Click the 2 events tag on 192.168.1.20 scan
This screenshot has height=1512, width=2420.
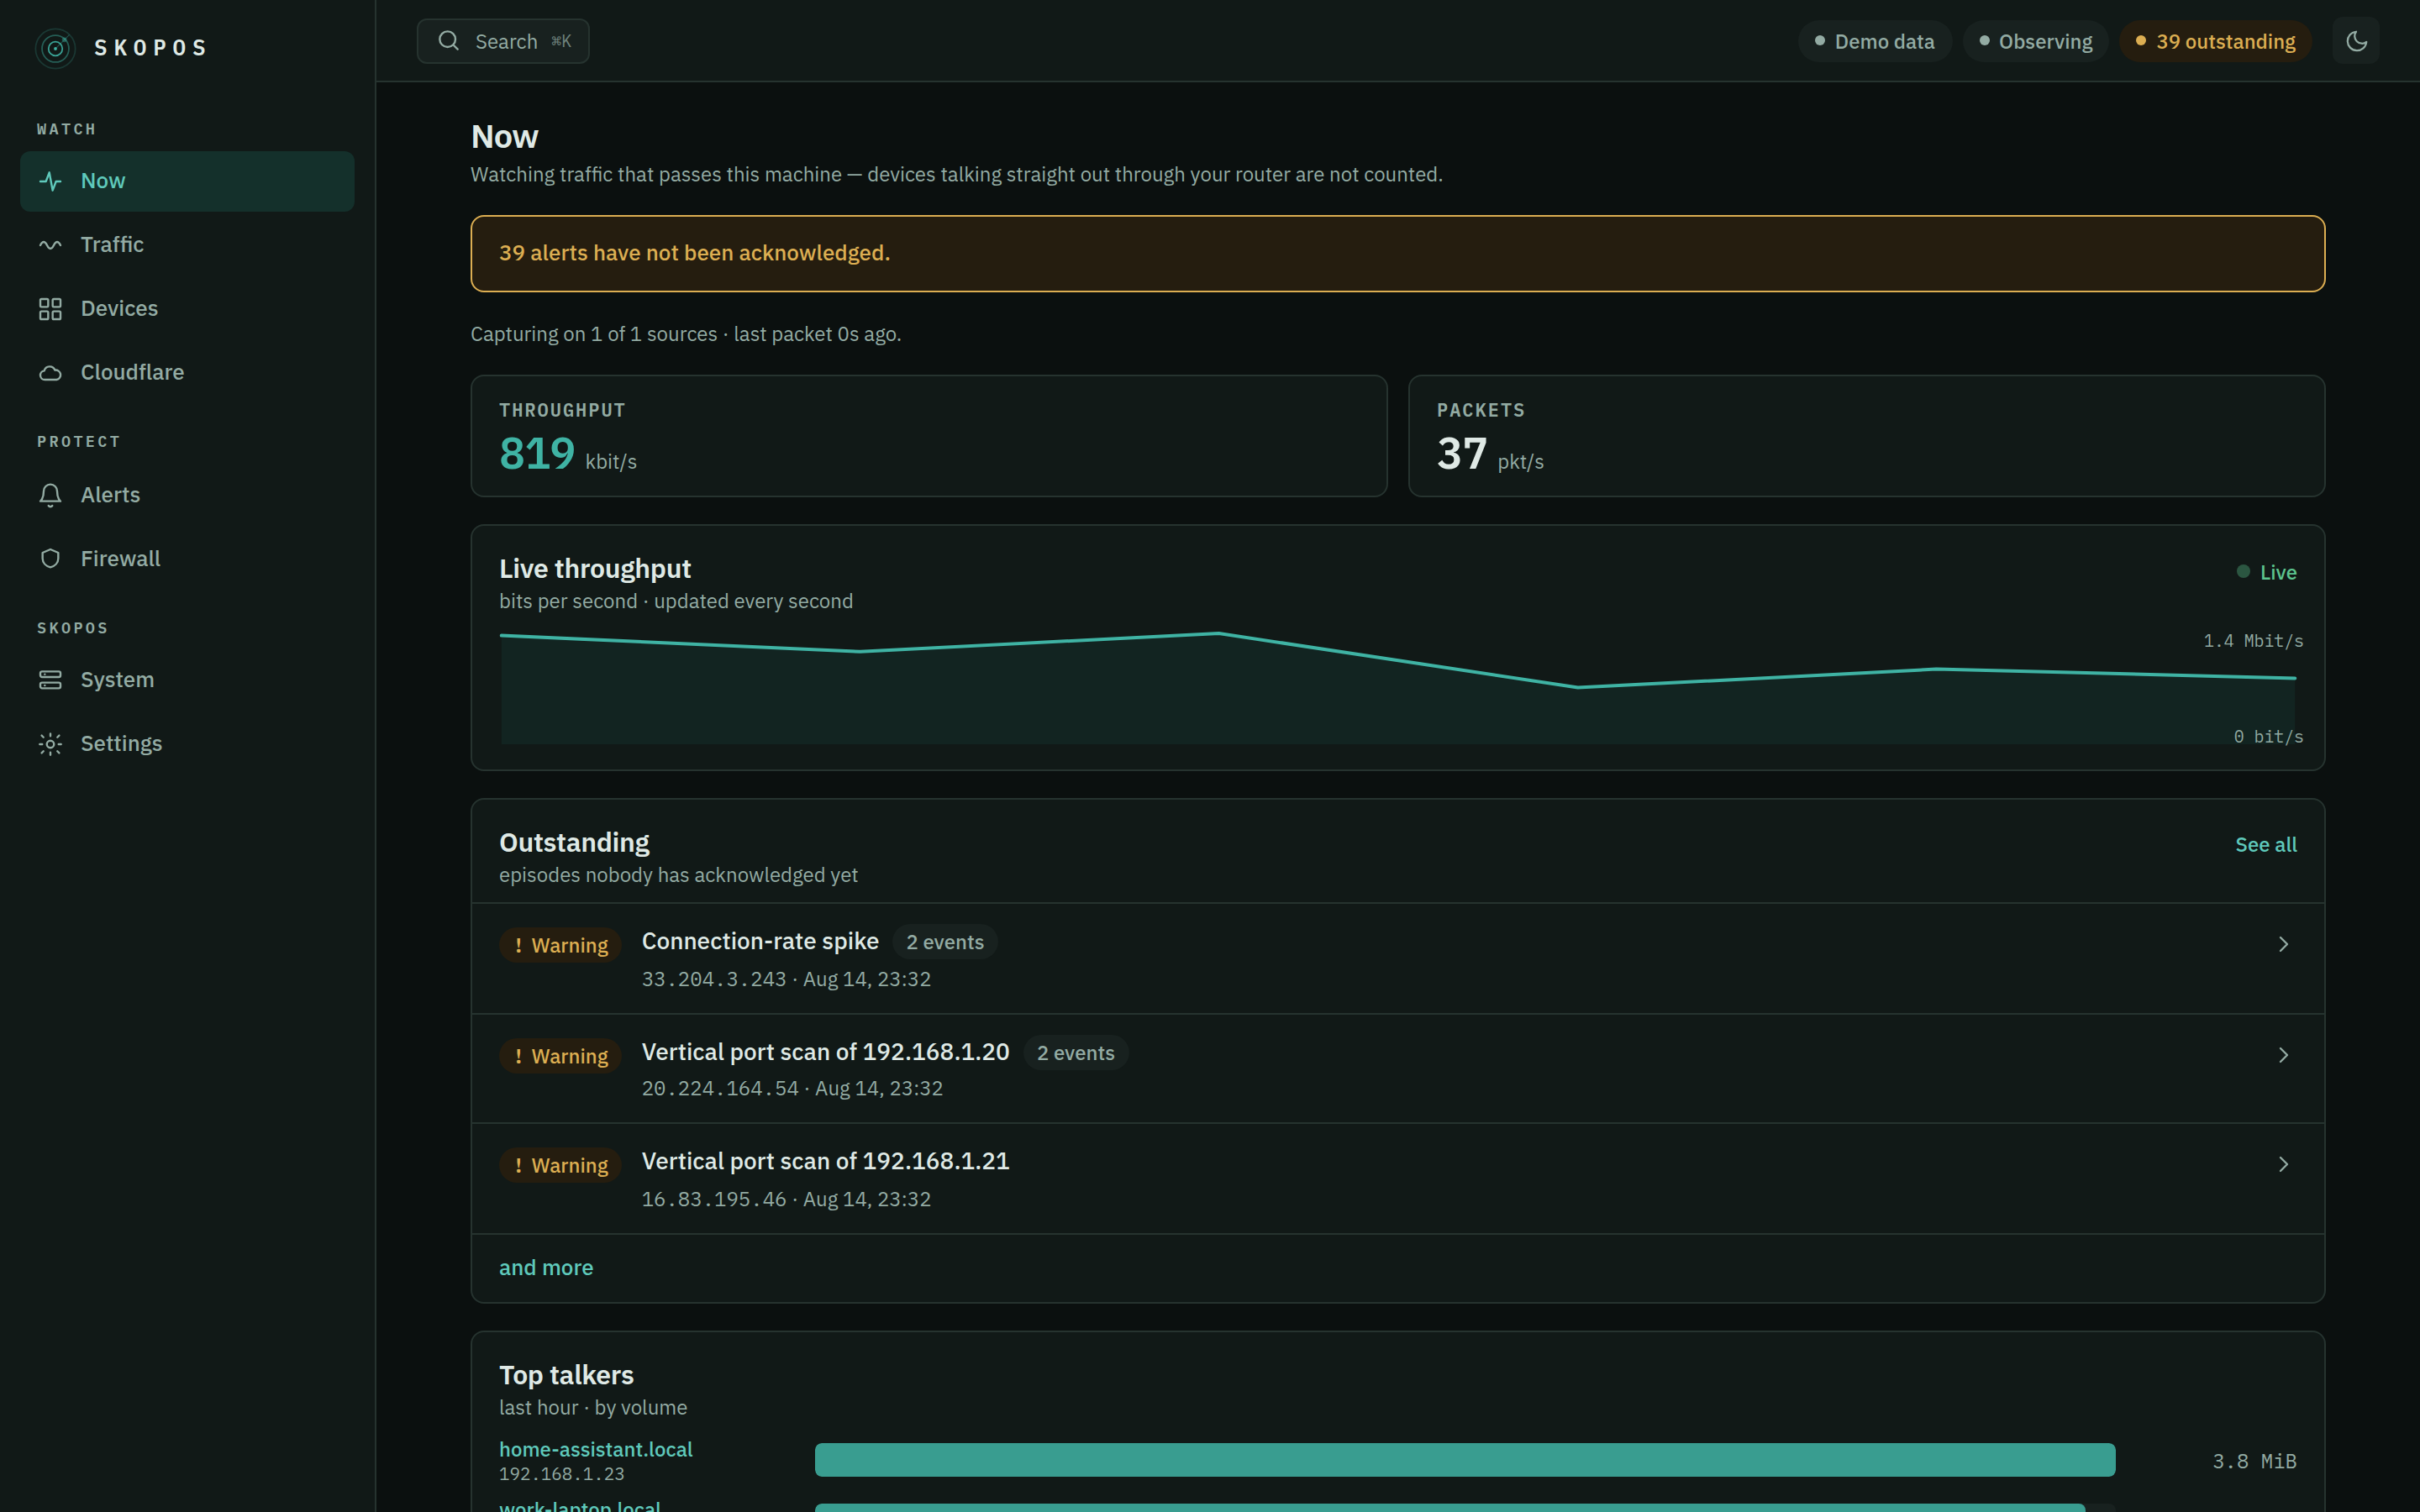pos(1075,1053)
